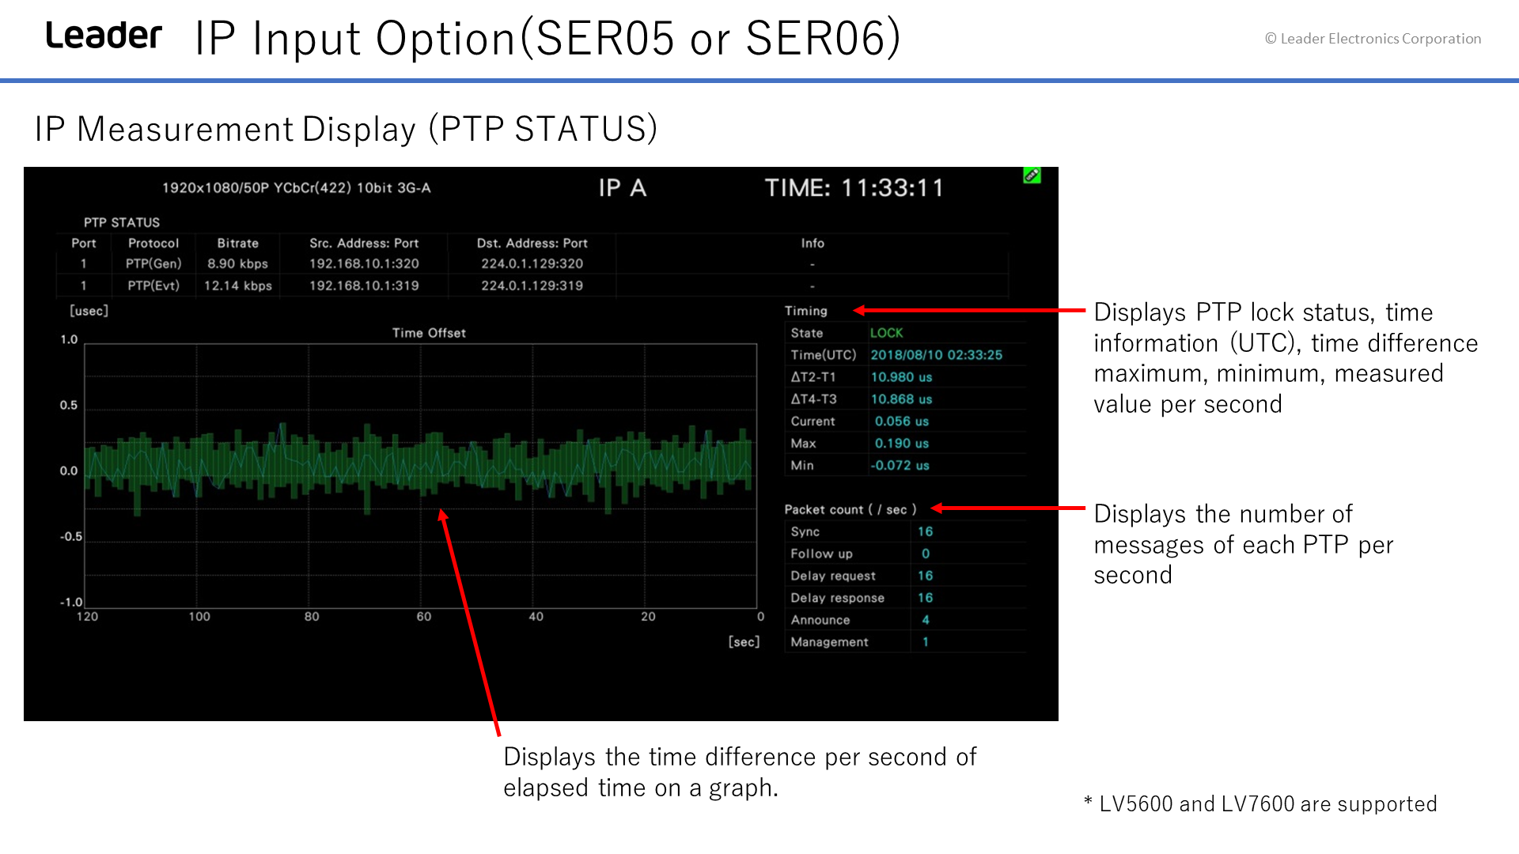The width and height of the screenshot is (1519, 854).
Task: Click the Max value 0.190 us
Action: coord(902,444)
